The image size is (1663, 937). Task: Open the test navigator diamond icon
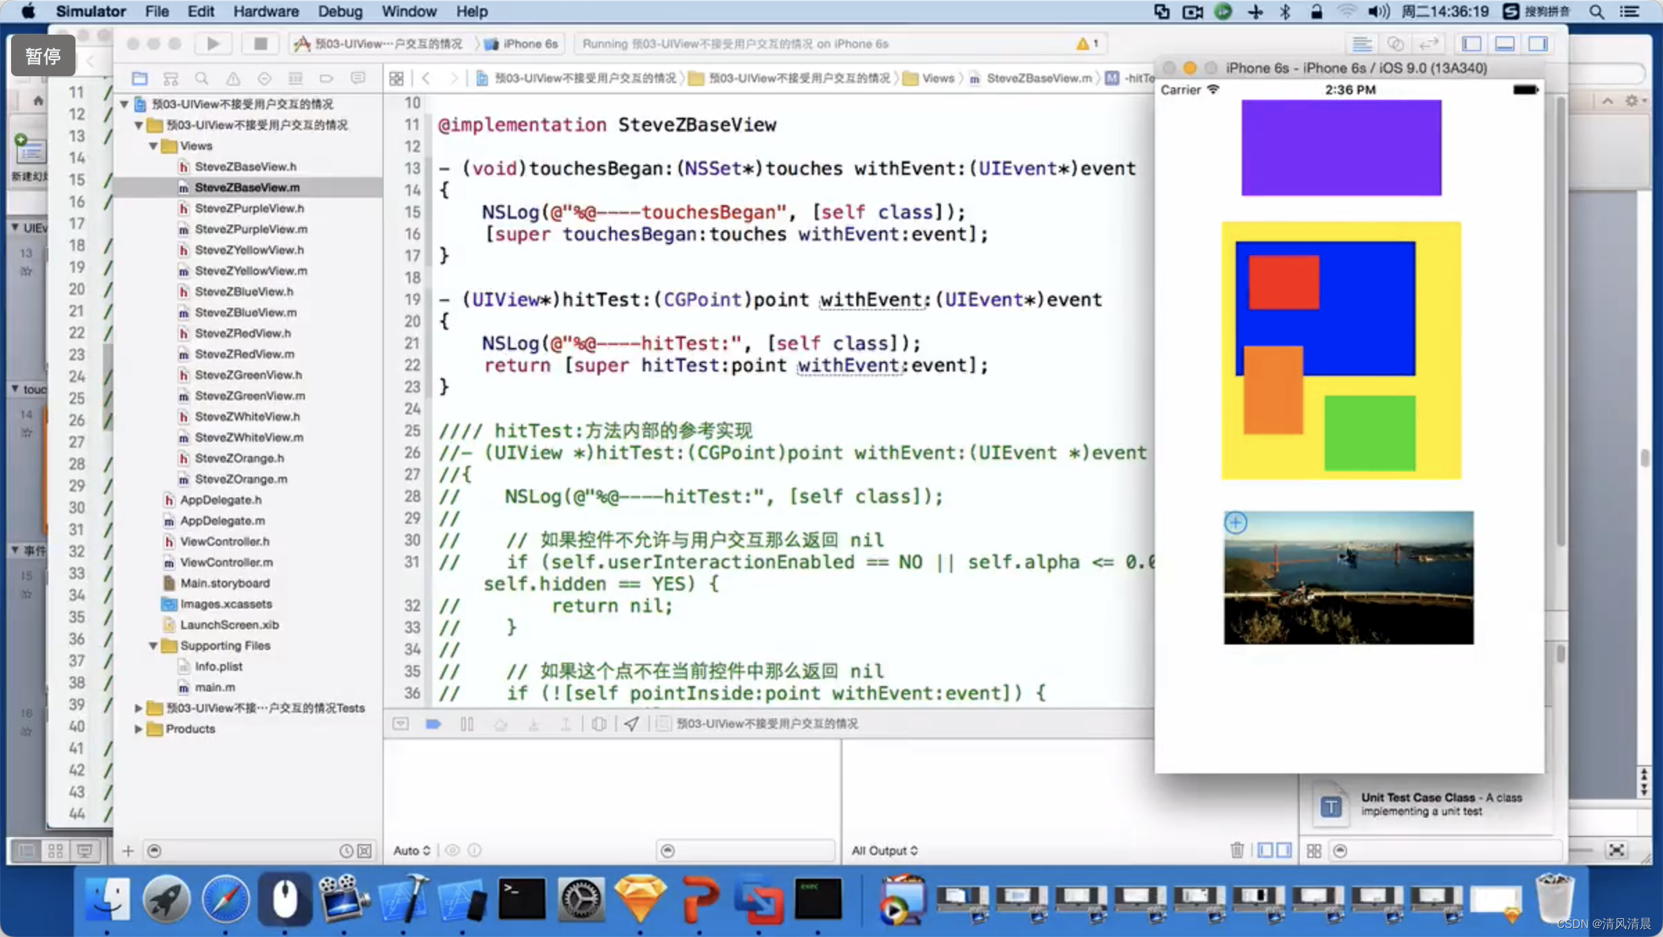pos(264,78)
